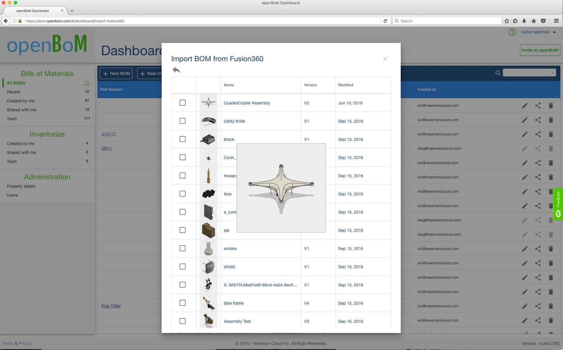Bookmark this page with star icon
This screenshot has width=563, height=350.
507,21
